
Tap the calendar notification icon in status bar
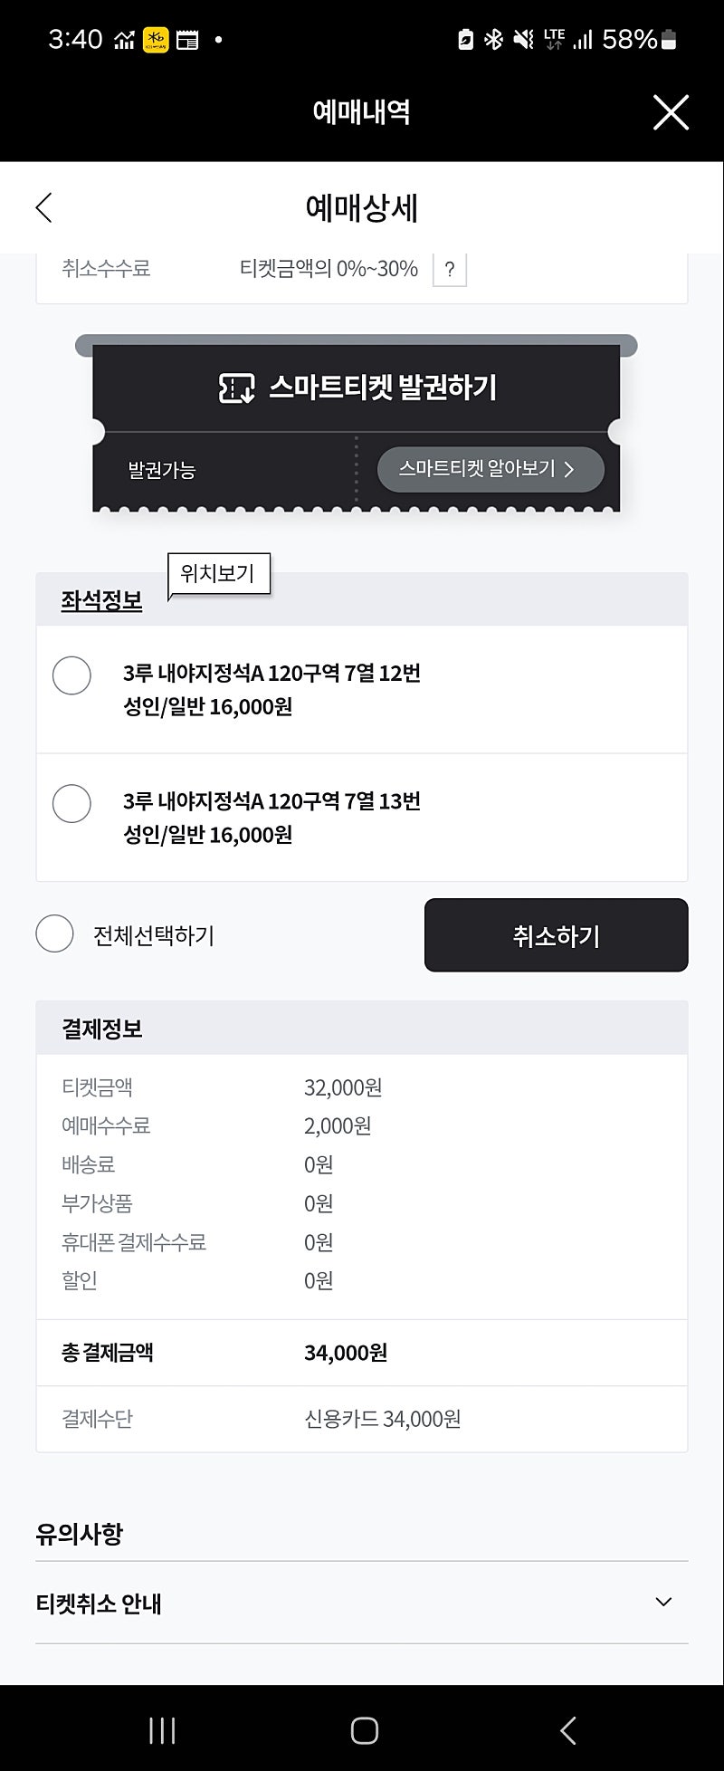click(x=187, y=40)
